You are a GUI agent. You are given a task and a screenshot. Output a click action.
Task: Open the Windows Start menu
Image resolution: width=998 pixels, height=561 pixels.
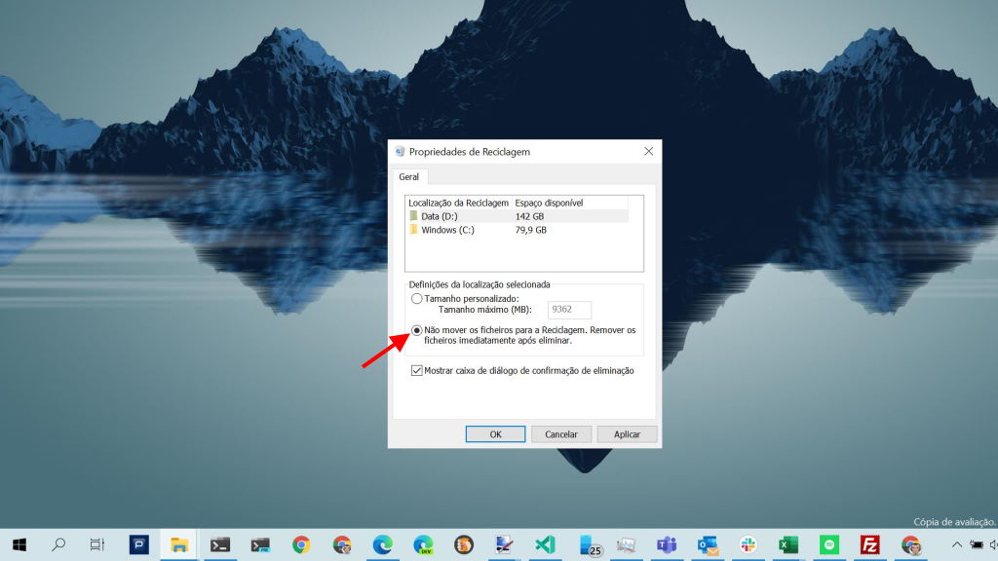(19, 544)
